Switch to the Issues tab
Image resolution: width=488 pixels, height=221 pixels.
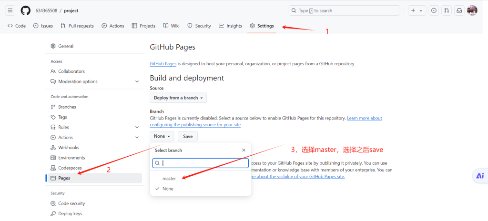click(x=43, y=26)
